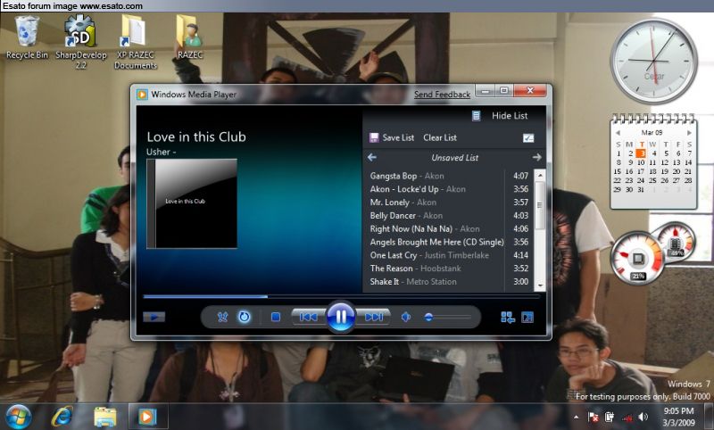Click the song seek progress bar
This screenshot has height=430, width=714.
(341, 296)
